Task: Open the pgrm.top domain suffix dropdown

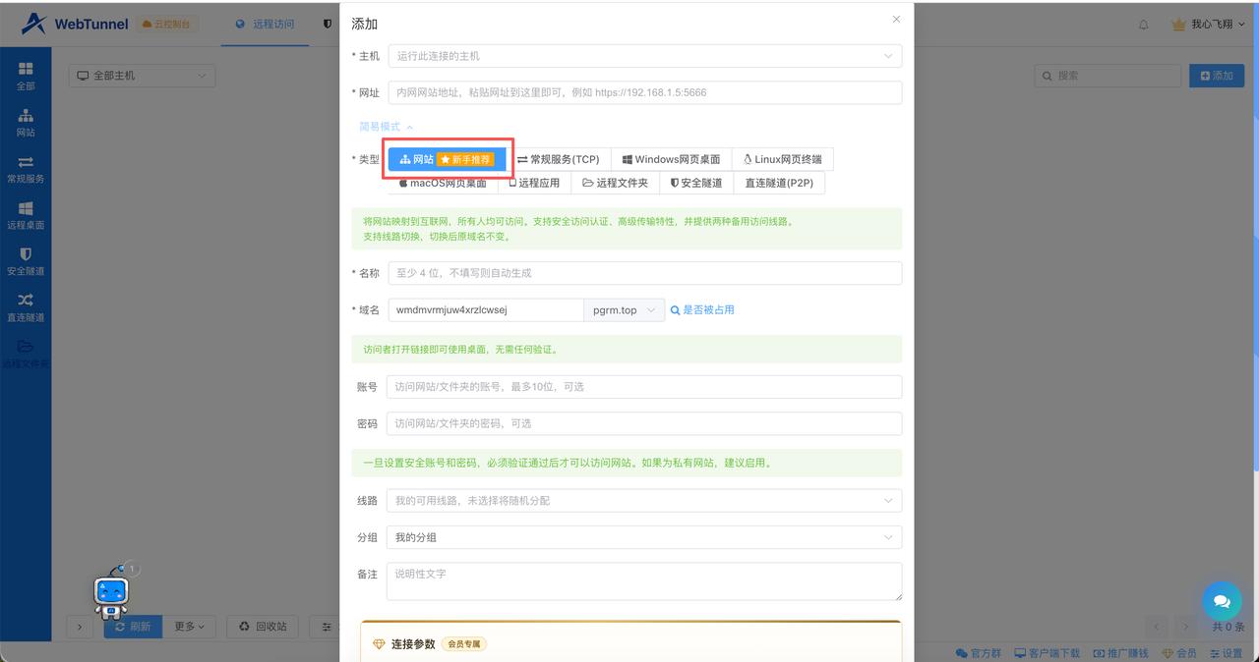Action: (625, 309)
